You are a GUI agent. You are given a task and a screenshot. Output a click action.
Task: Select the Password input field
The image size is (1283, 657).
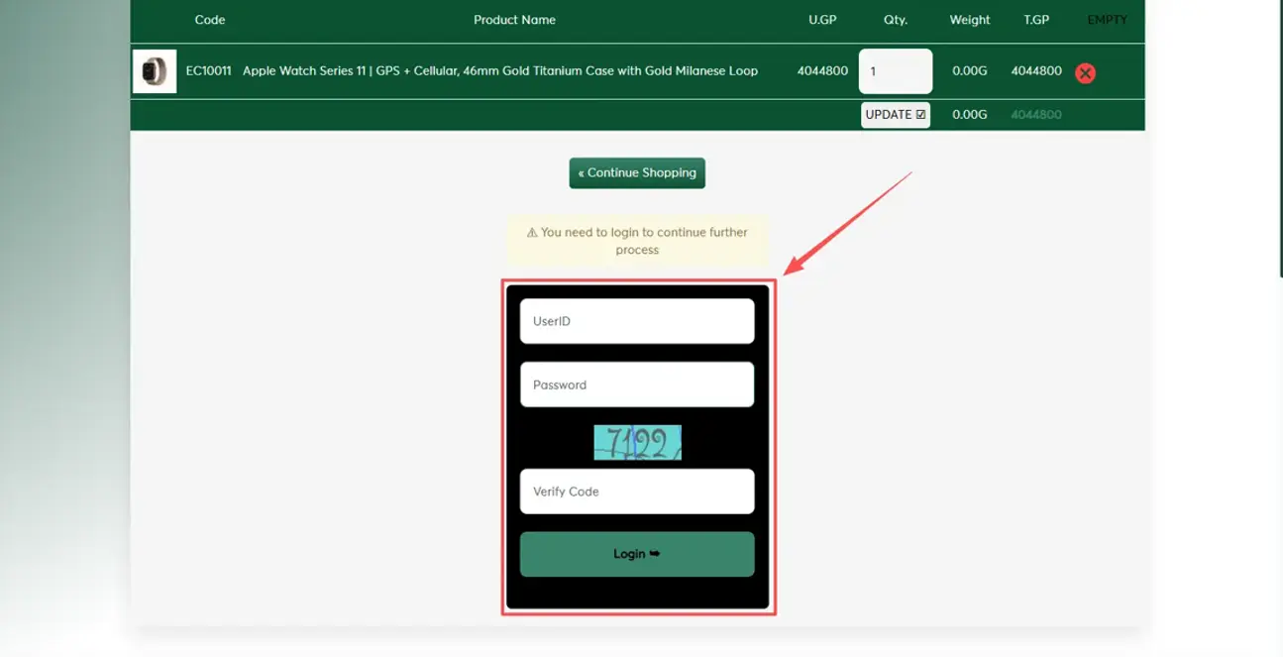[637, 384]
